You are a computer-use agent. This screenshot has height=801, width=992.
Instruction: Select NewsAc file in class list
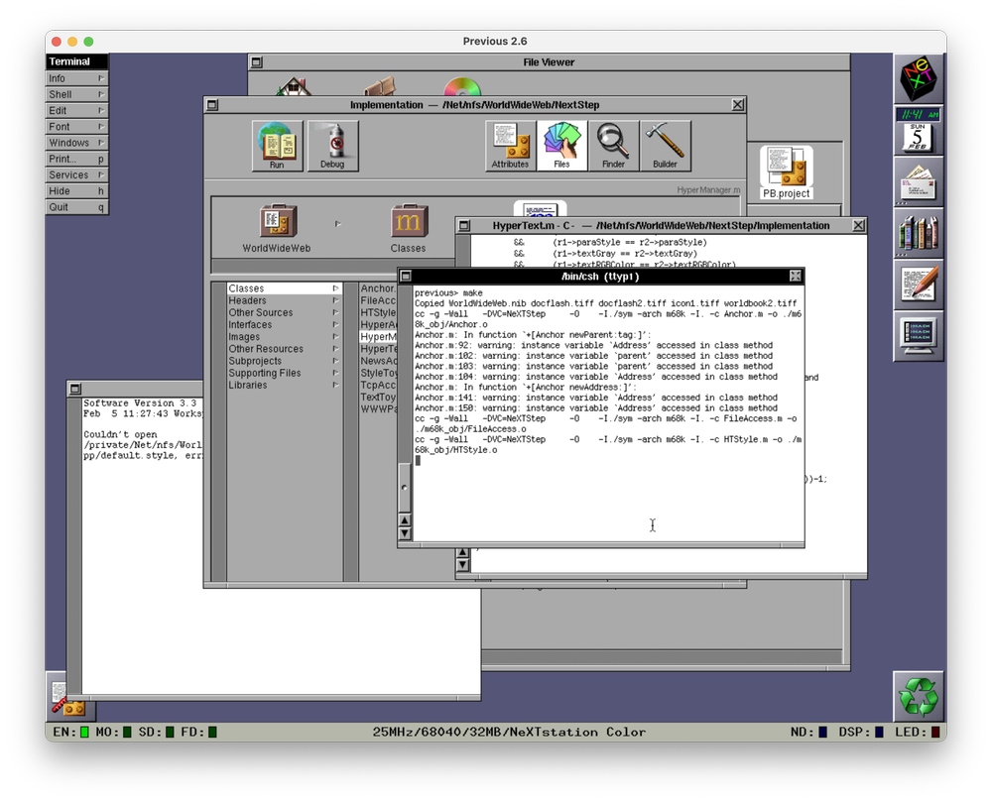point(378,361)
